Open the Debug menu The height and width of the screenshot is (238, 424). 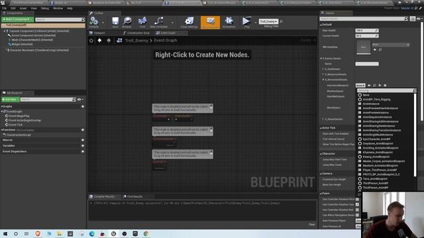pos(45,9)
